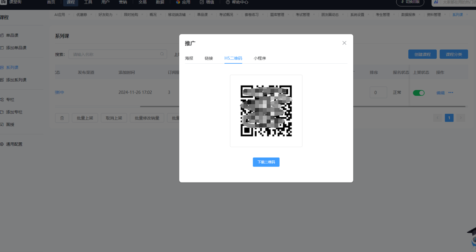This screenshot has height=252, width=476.
Task: Open 用户 in the top navigation
Action: [x=105, y=2]
